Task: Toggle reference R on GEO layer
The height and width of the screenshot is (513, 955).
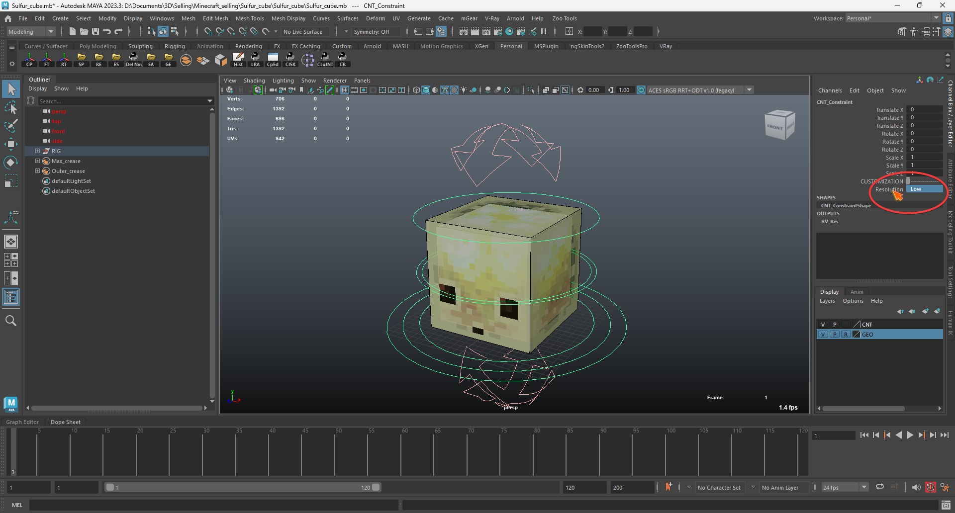Action: click(846, 335)
